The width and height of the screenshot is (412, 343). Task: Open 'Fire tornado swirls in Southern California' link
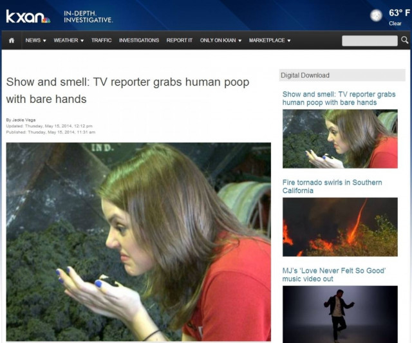(332, 187)
